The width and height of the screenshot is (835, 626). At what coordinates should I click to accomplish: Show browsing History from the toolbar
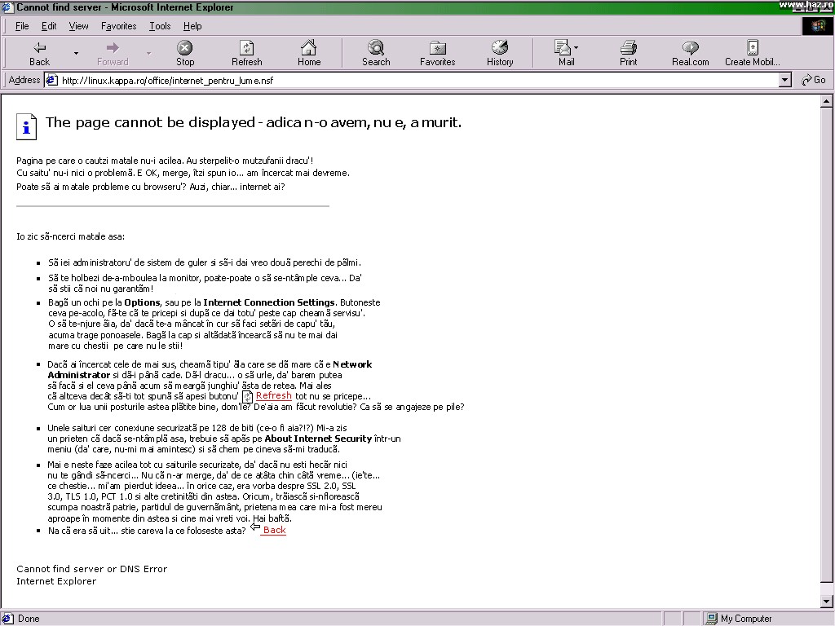(x=500, y=54)
